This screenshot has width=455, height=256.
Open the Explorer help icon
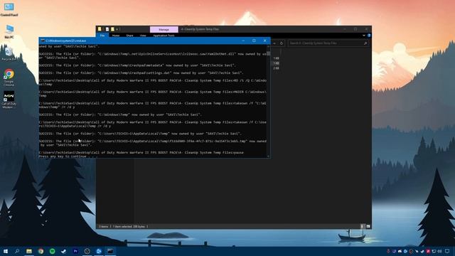(x=369, y=36)
